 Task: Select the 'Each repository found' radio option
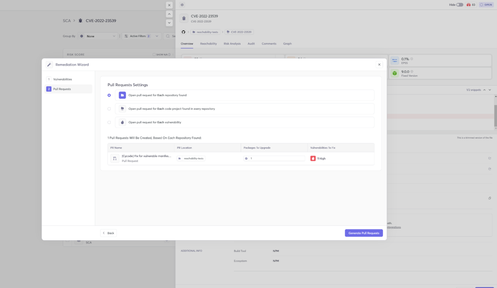point(109,95)
